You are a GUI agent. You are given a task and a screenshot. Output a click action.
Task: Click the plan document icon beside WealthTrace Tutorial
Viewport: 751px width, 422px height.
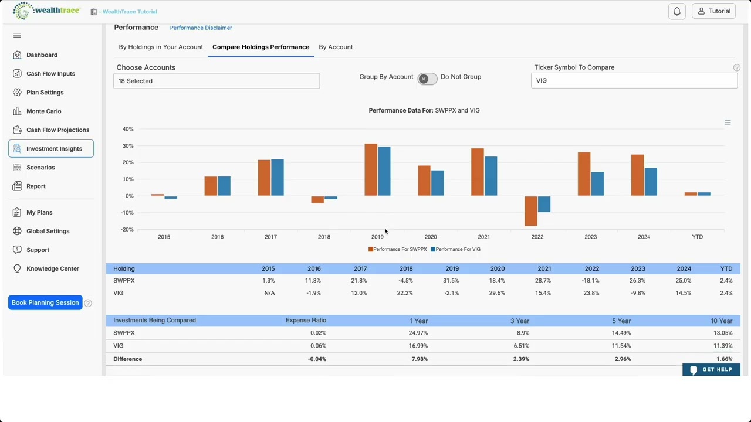(93, 12)
